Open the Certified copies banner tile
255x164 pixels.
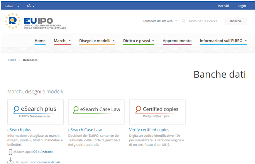point(157,112)
